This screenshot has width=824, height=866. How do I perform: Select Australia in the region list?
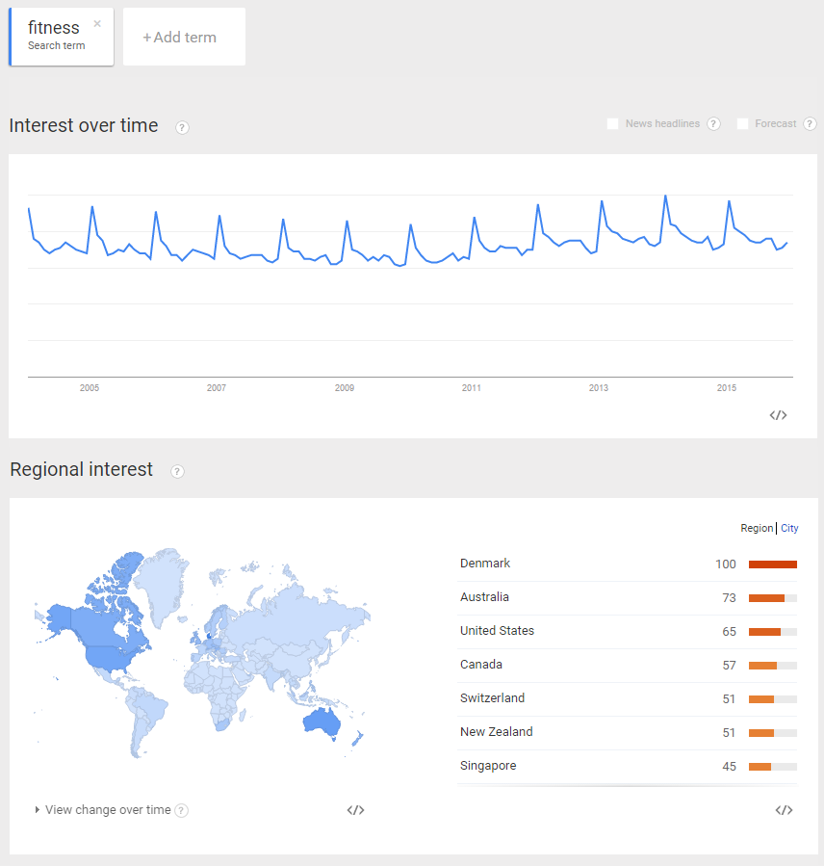click(x=484, y=597)
